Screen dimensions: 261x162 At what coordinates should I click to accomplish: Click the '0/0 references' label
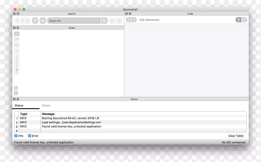coord(149,20)
